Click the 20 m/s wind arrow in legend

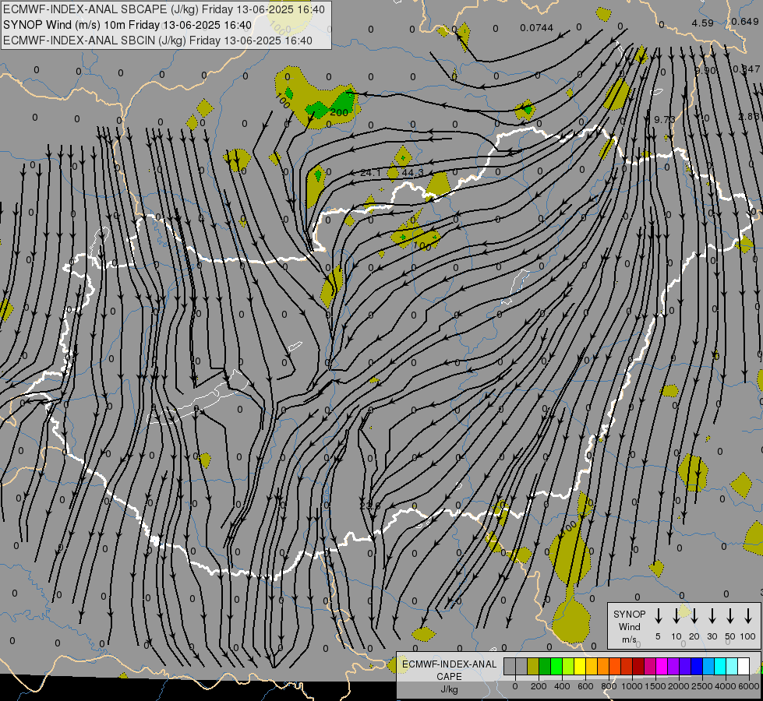pyautogui.click(x=694, y=616)
